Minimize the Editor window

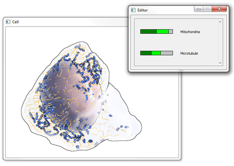(199, 9)
